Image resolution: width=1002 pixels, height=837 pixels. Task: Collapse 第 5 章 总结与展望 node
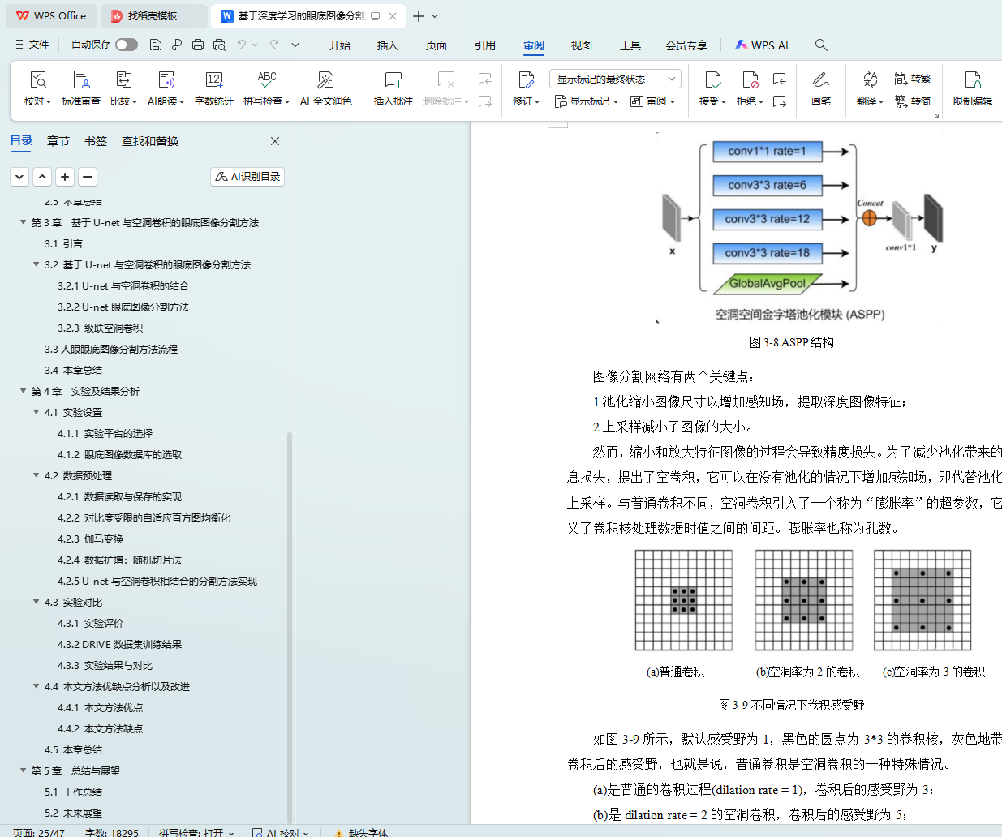click(24, 770)
